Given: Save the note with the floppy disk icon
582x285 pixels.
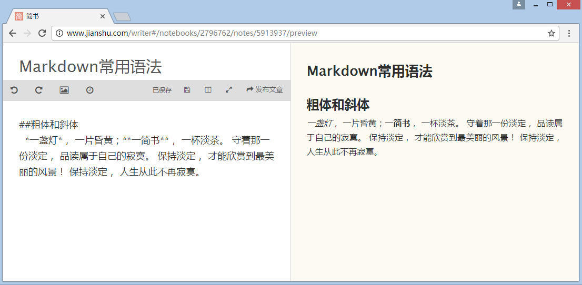Looking at the screenshot, I should (187, 90).
